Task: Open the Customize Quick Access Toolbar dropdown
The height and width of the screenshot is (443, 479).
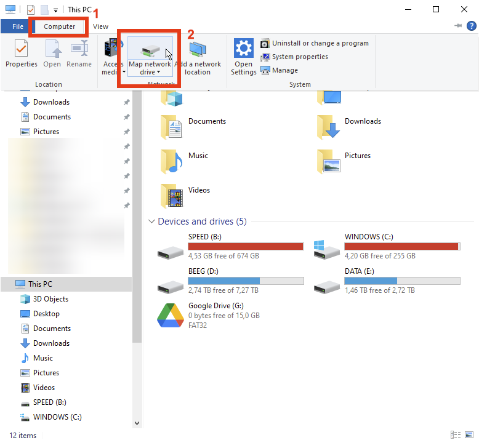Action: (x=55, y=10)
